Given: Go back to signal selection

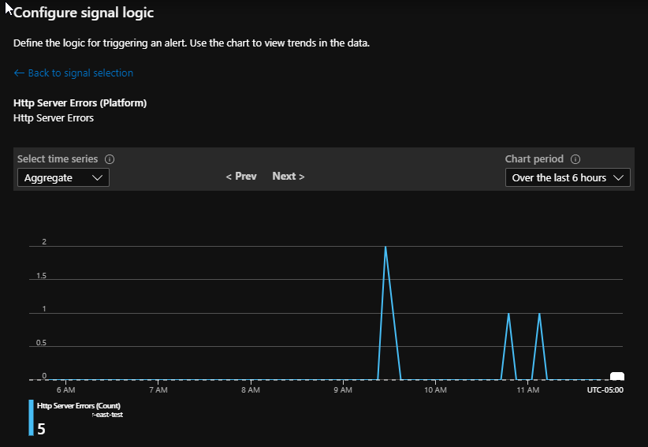Looking at the screenshot, I should 73,73.
